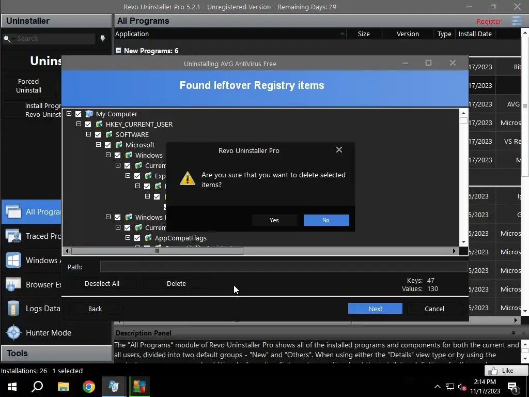This screenshot has width=529, height=397.
Task: Uncheck the Microsoft key checkbox
Action: (107, 145)
